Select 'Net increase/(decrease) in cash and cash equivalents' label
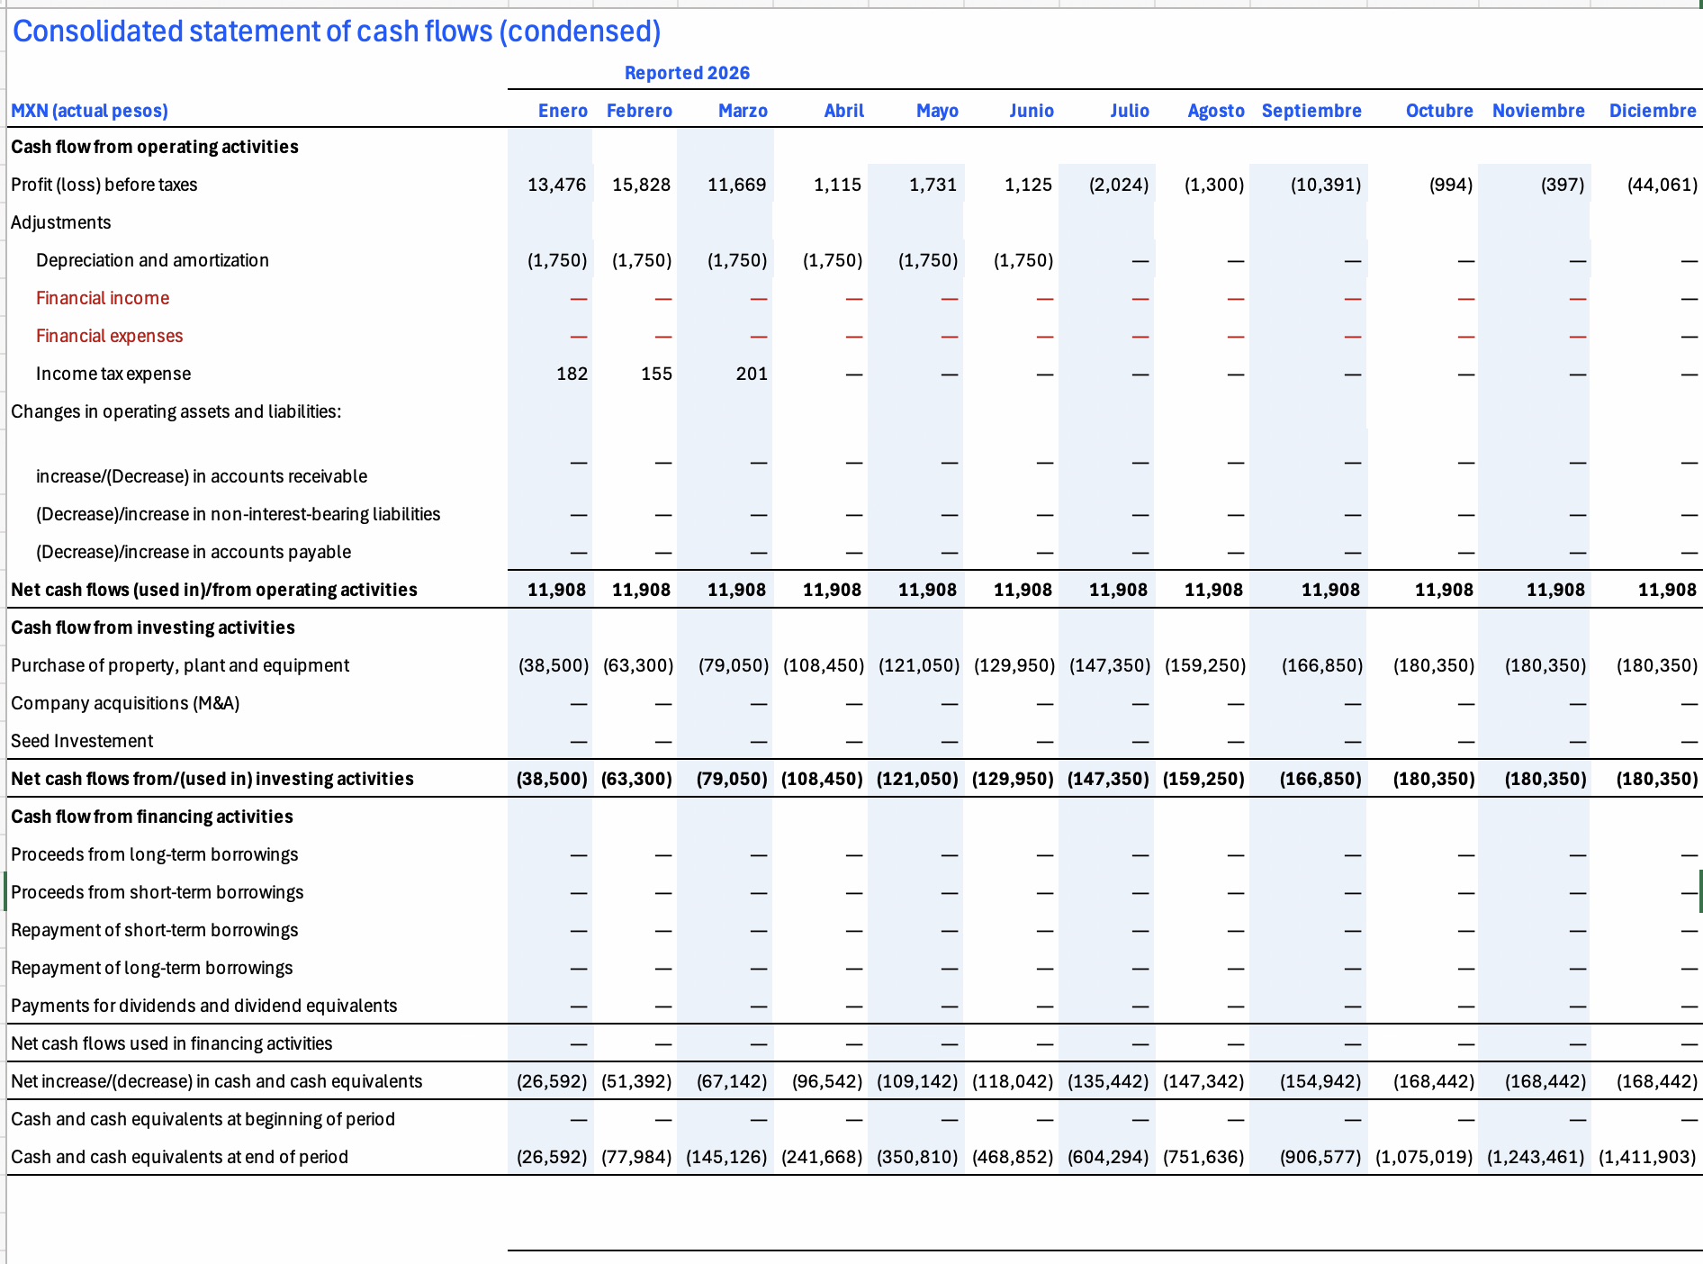Screen dimensions: 1703x1264 [x=217, y=1081]
